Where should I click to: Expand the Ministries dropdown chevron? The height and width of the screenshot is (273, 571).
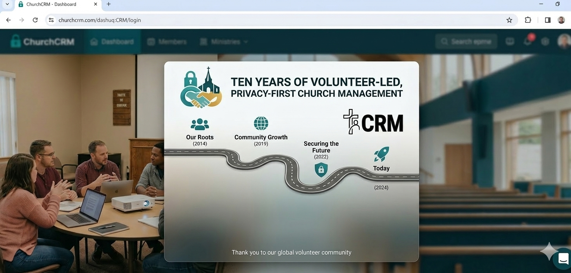pos(246,41)
